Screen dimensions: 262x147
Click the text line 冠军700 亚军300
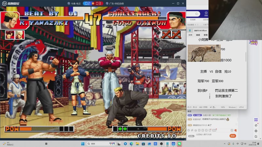[210, 81]
